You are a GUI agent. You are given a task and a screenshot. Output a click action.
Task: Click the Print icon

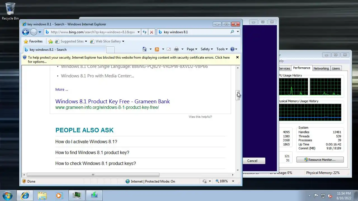coord(176,49)
